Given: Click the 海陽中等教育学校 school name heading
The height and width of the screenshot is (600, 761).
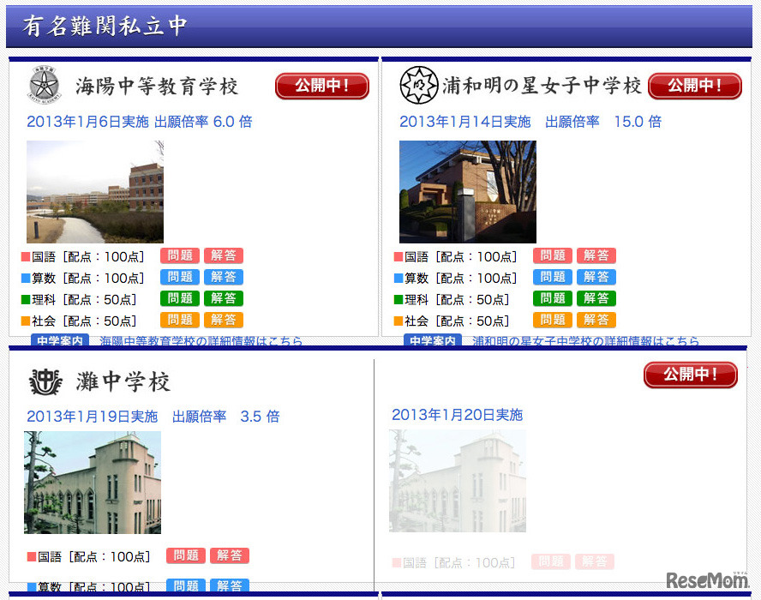Looking at the screenshot, I should pos(157,87).
